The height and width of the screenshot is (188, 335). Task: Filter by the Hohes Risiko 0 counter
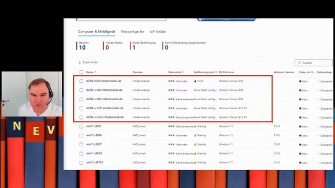[x=113, y=45]
